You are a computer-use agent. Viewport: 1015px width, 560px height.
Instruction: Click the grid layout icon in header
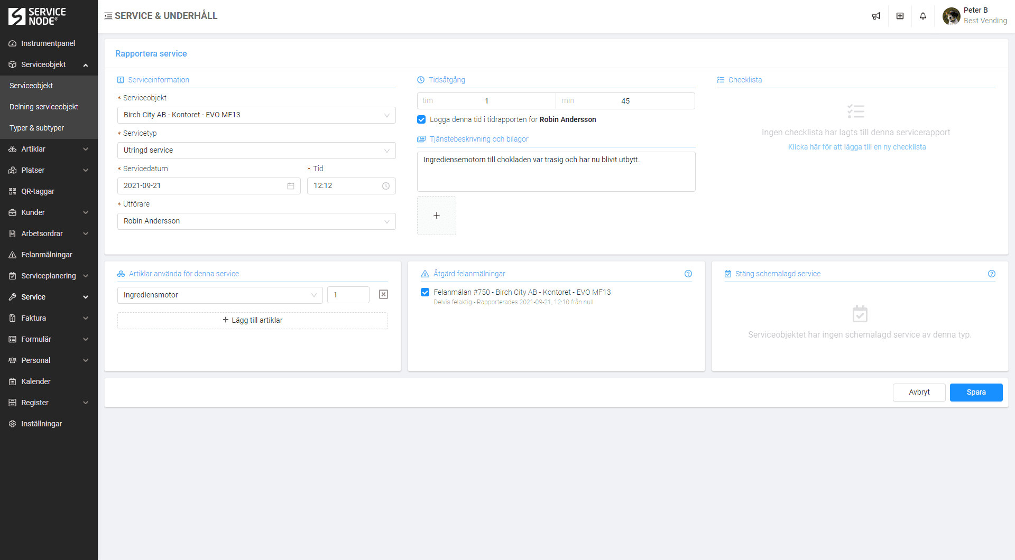tap(900, 16)
